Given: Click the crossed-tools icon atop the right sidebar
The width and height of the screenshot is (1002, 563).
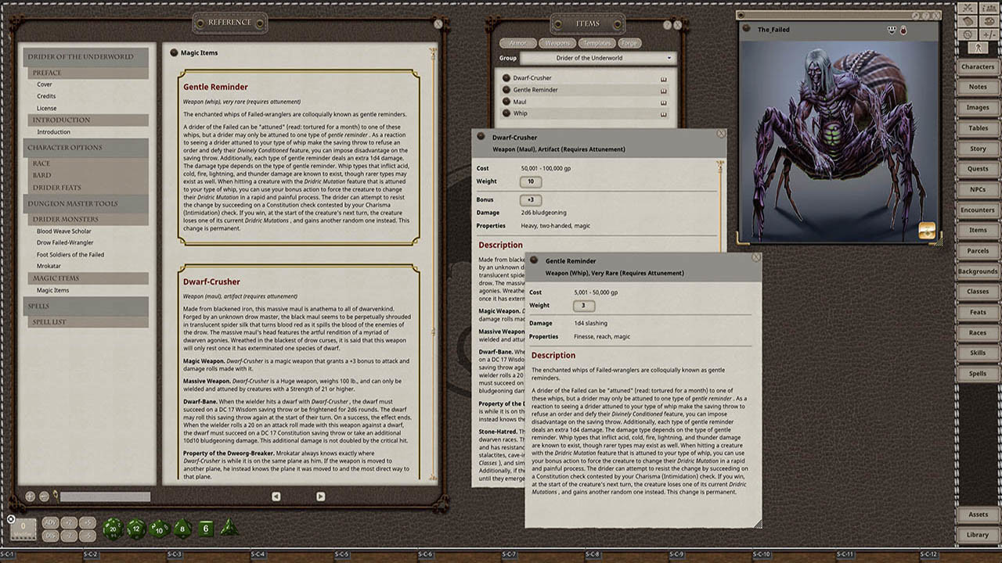Looking at the screenshot, I should [x=968, y=8].
